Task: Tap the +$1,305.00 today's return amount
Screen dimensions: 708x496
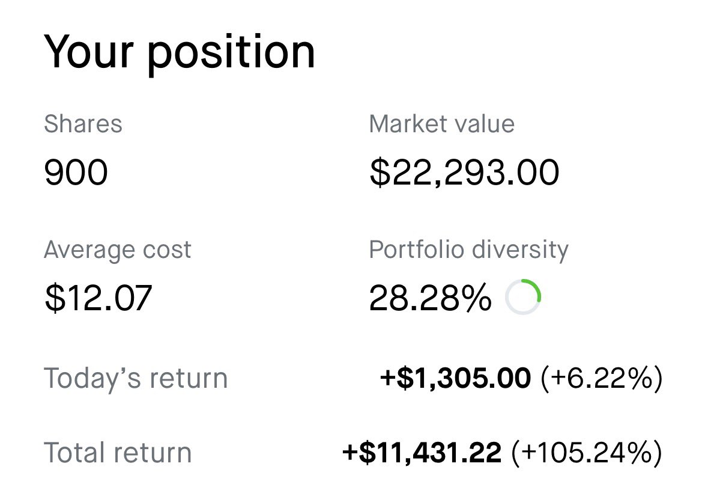Action: point(455,378)
